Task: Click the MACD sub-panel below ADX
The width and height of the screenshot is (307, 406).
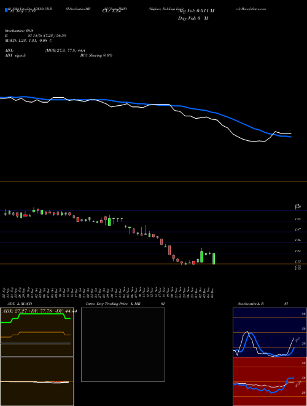Action: (37, 381)
